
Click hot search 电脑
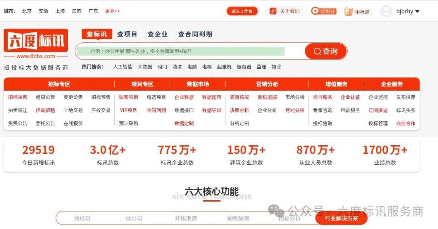point(192,67)
